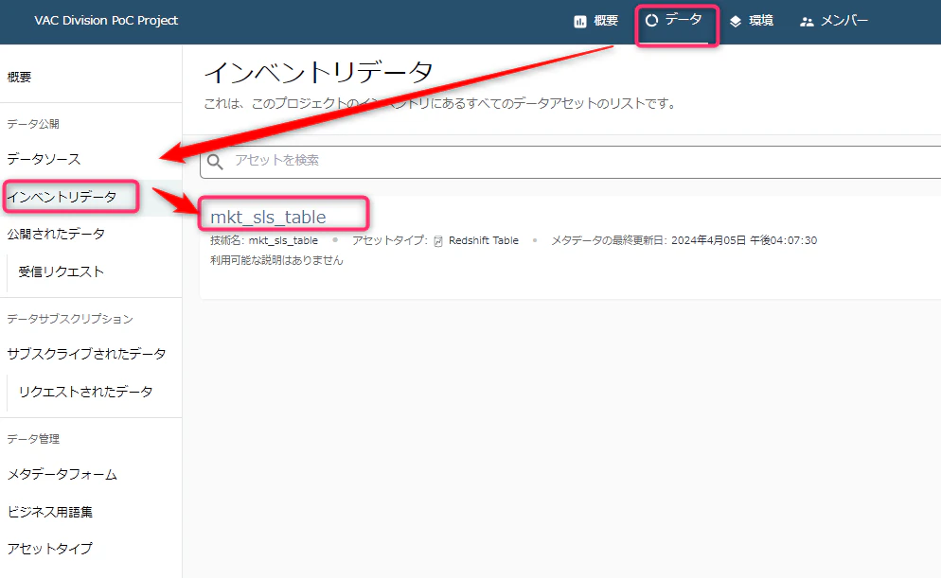Click the メタデータの最終更新日 timestamp text
This screenshot has height=578, width=941.
click(x=684, y=240)
